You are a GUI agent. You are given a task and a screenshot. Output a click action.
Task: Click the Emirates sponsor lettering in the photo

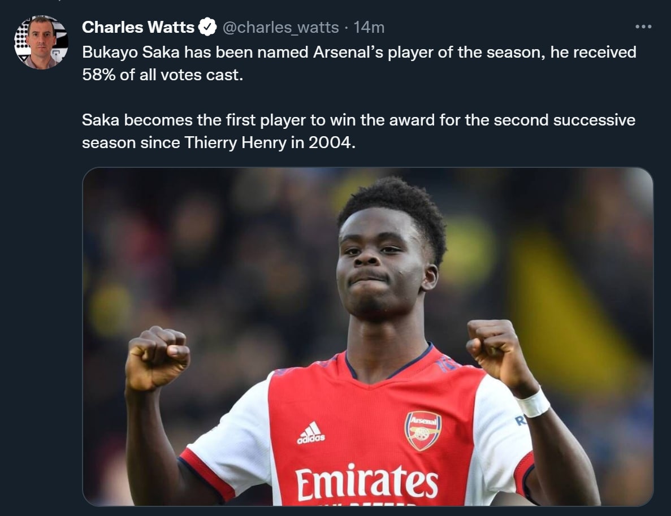tap(367, 483)
